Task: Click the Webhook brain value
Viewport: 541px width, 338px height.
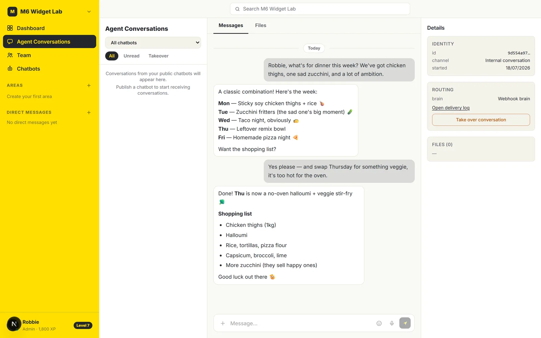Action: (x=514, y=99)
